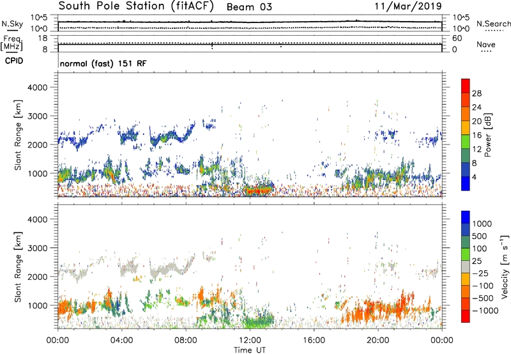This screenshot has width=511, height=354.
Task: Pick the blue top segment of Velocity colorbar
Action: coord(466,217)
